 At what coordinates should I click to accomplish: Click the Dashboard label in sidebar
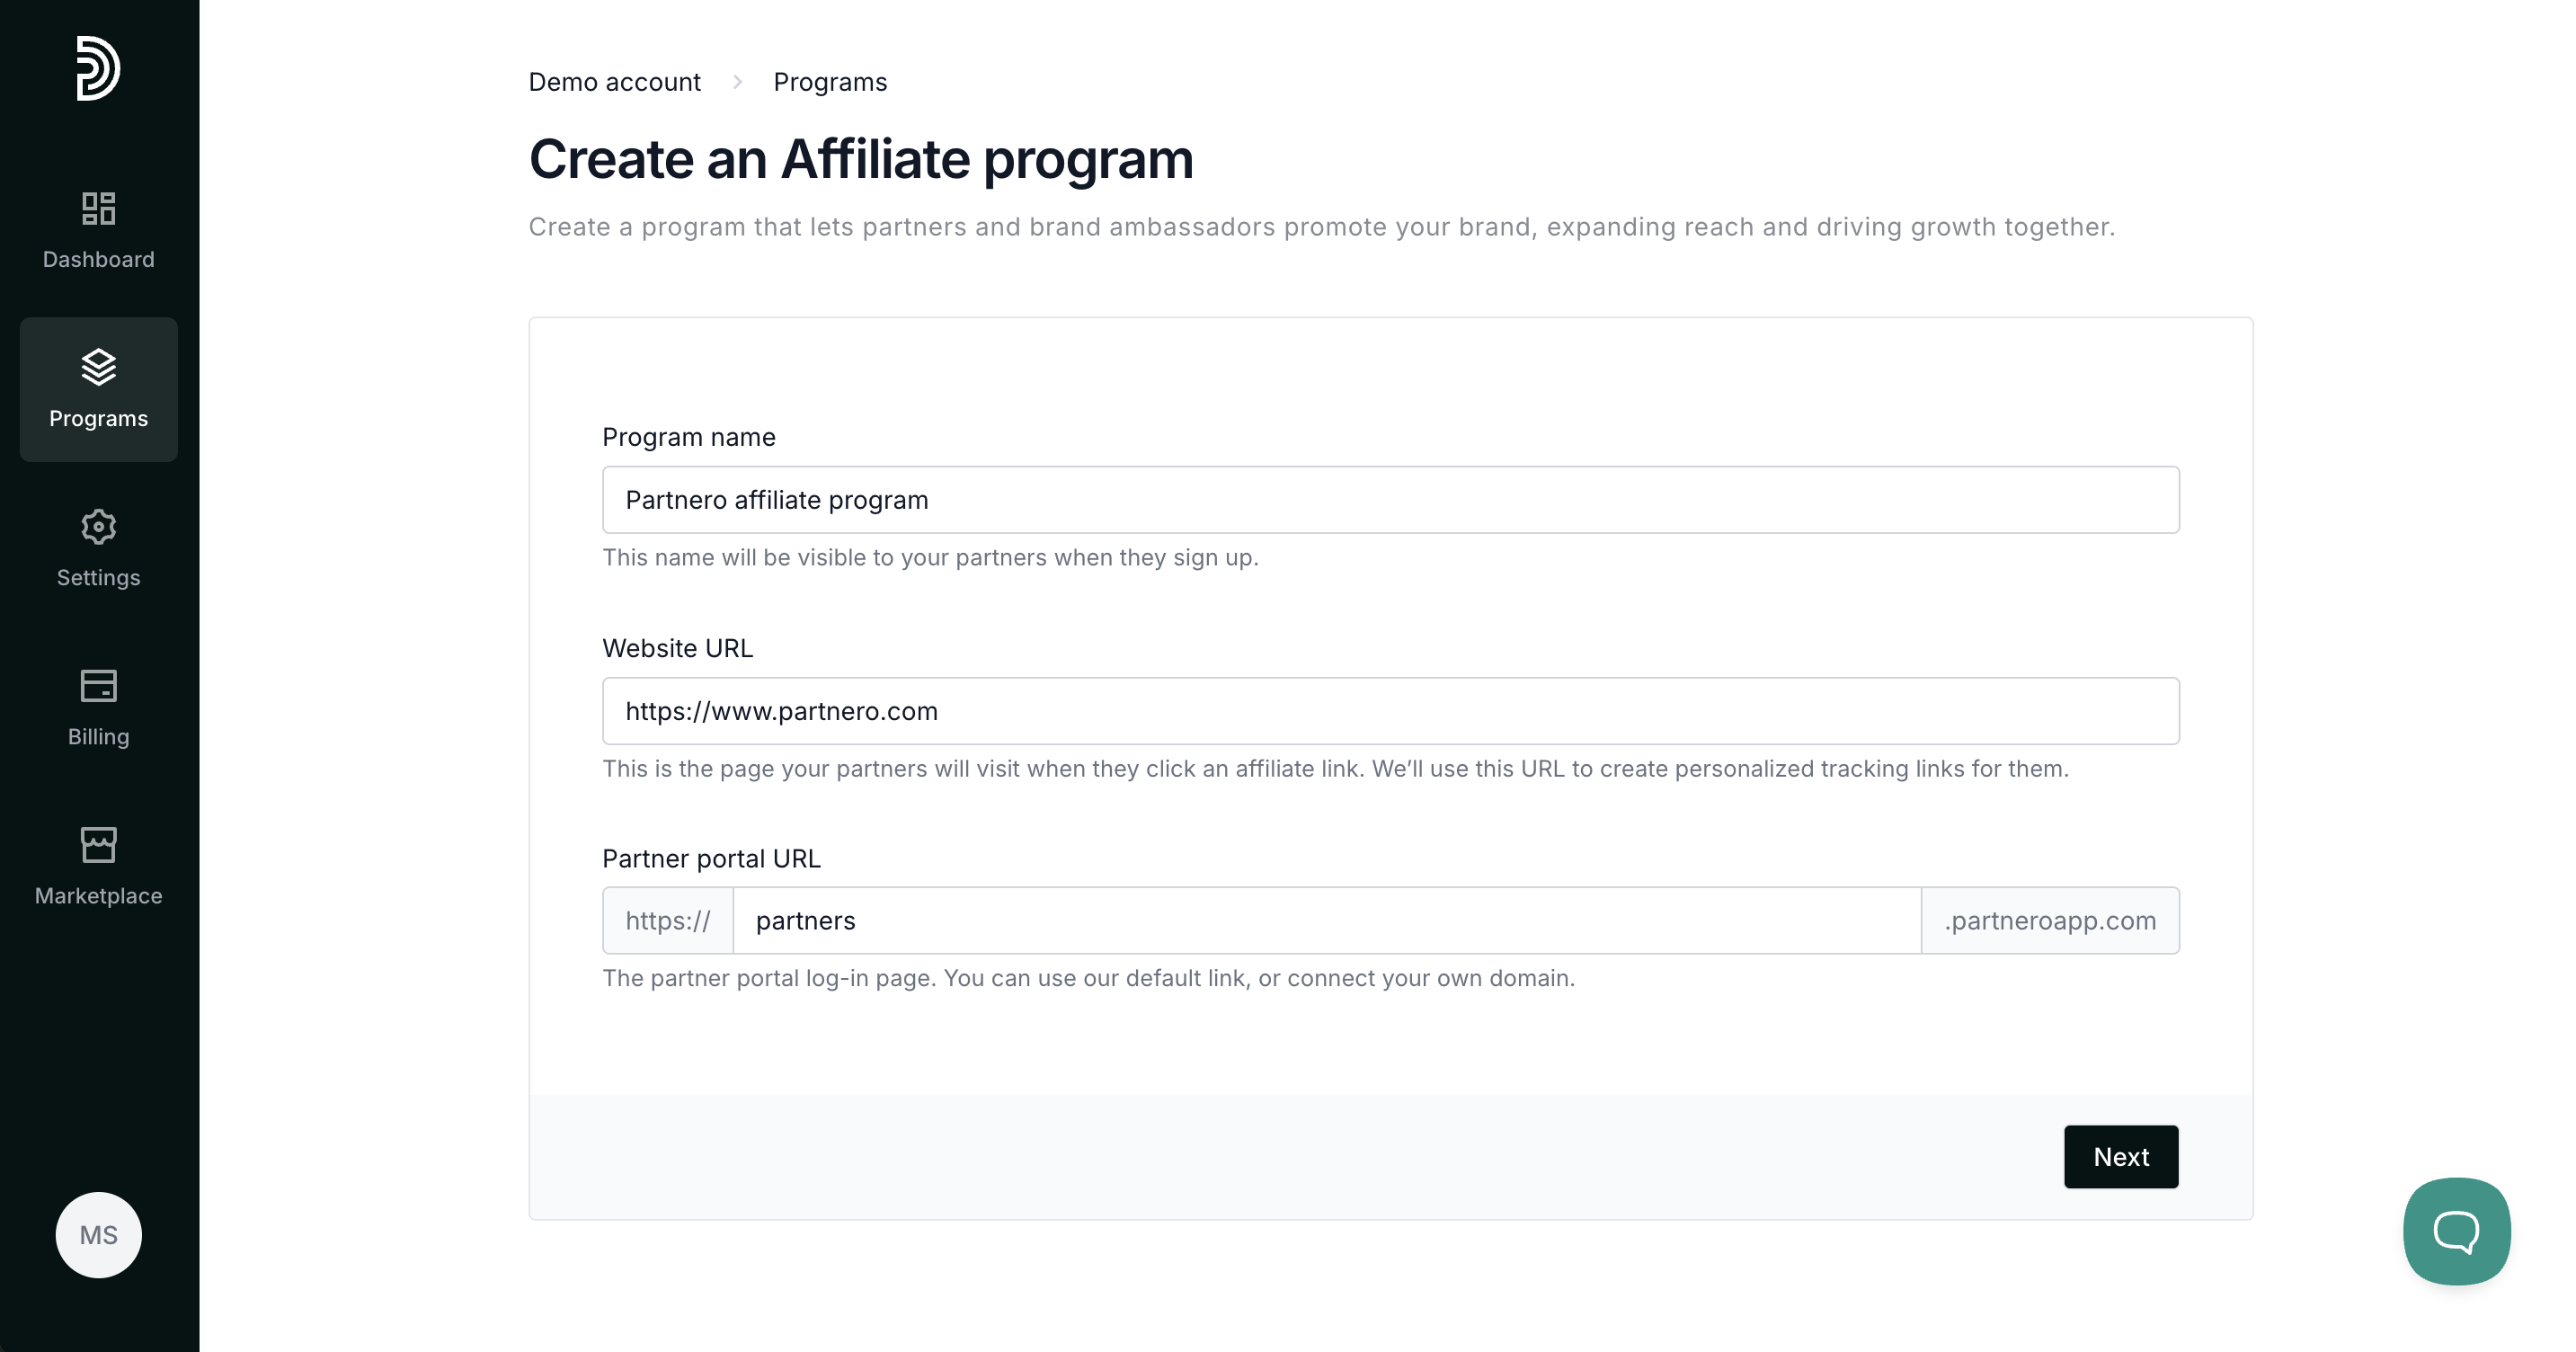pyautogui.click(x=98, y=260)
